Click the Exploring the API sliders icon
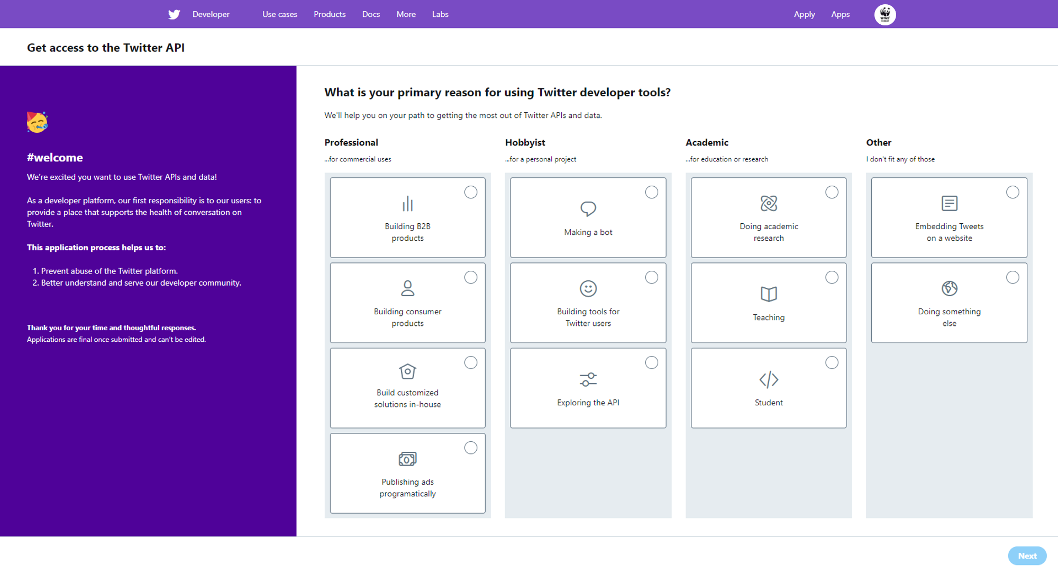 (588, 379)
